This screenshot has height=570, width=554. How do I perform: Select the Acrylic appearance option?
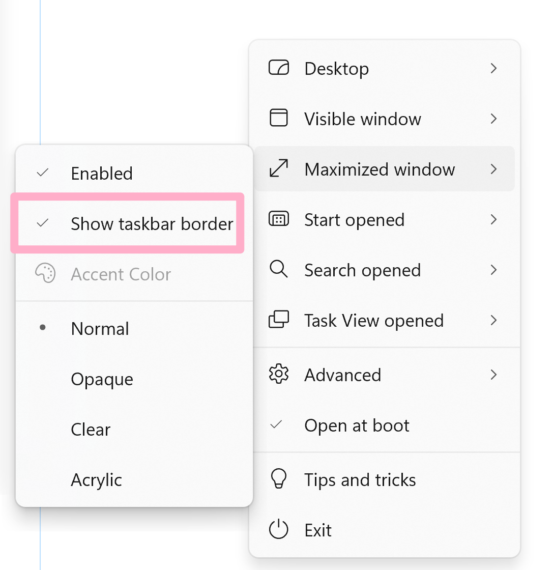[x=96, y=479]
